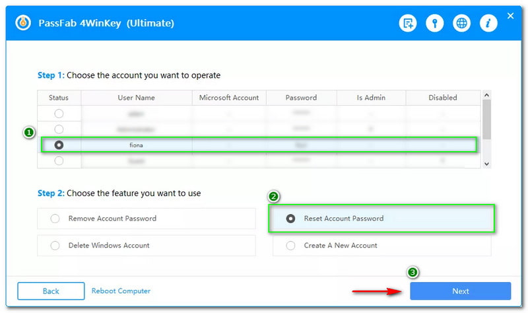Click the account list scroll down arrow
This screenshot has height=313, width=528.
click(486, 163)
